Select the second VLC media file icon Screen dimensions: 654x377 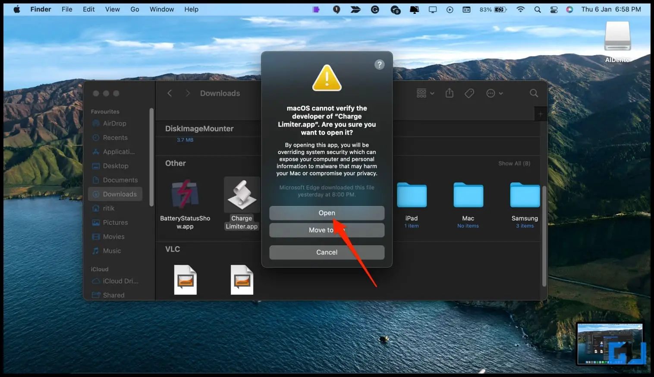click(242, 280)
